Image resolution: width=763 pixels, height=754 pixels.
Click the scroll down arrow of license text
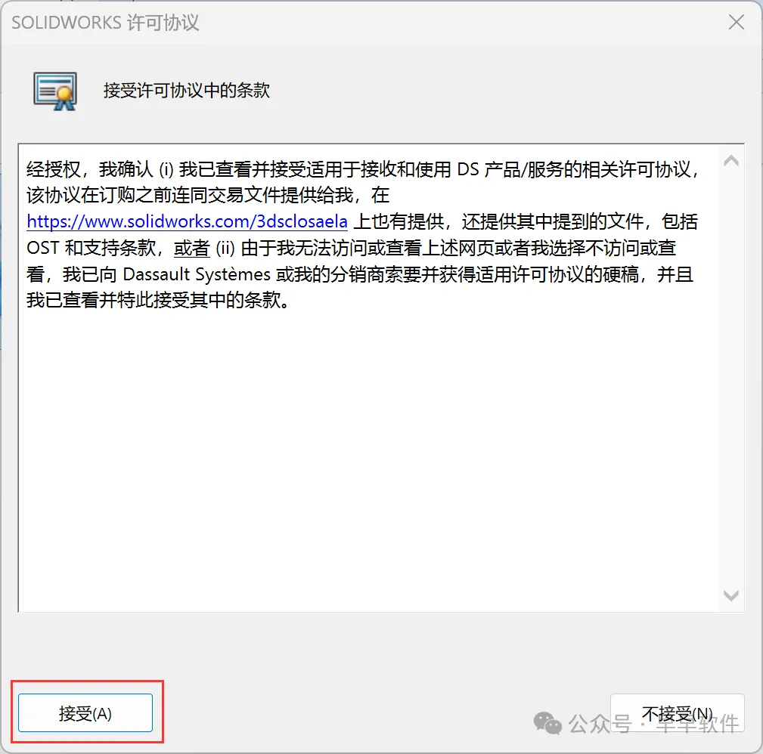(x=731, y=595)
